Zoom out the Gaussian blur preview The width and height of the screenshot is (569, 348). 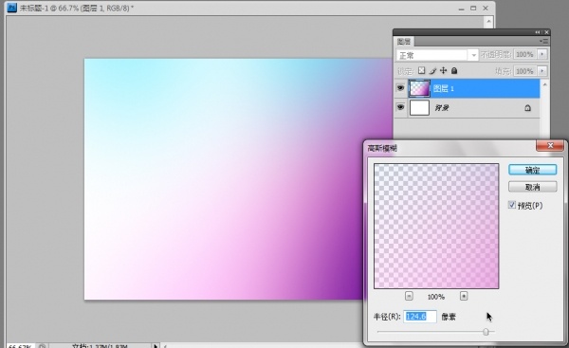(409, 296)
